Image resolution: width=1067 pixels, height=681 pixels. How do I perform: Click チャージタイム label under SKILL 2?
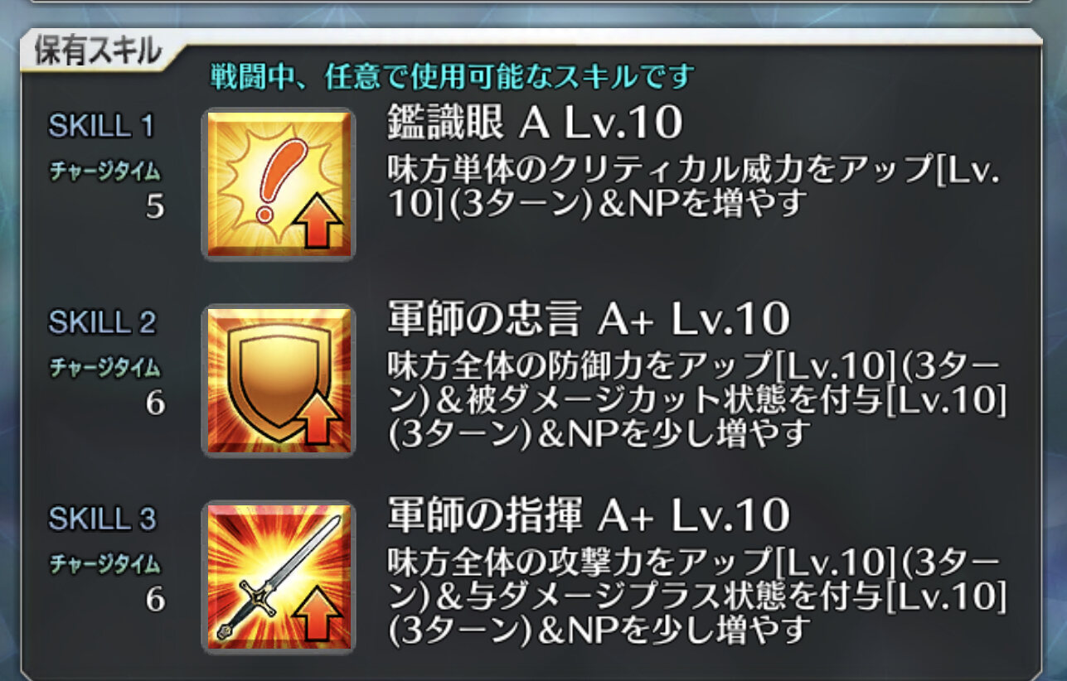pyautogui.click(x=104, y=368)
